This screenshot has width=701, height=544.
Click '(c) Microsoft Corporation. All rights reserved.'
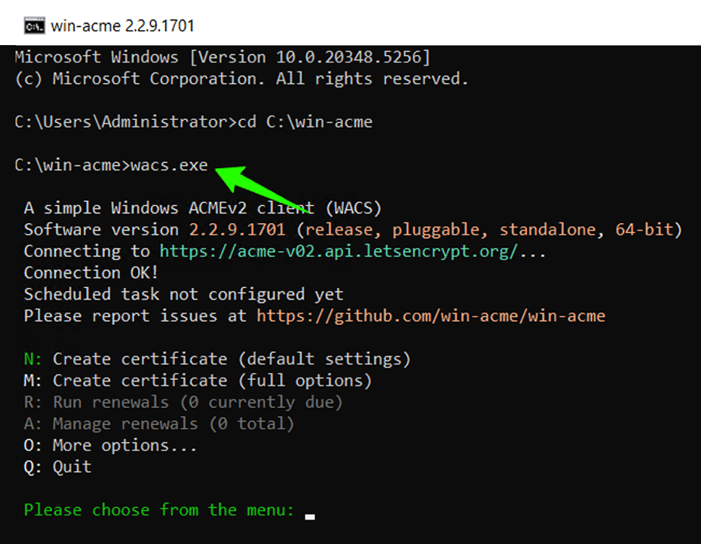(x=241, y=79)
